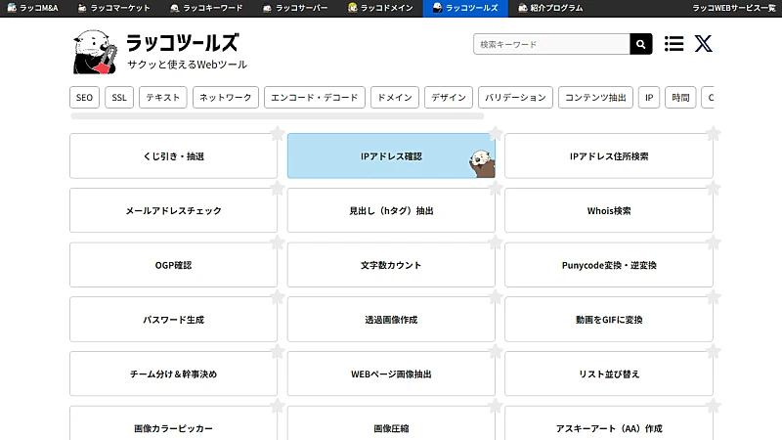
Task: Star the 画像カラーピッカー tool
Action: (x=278, y=406)
